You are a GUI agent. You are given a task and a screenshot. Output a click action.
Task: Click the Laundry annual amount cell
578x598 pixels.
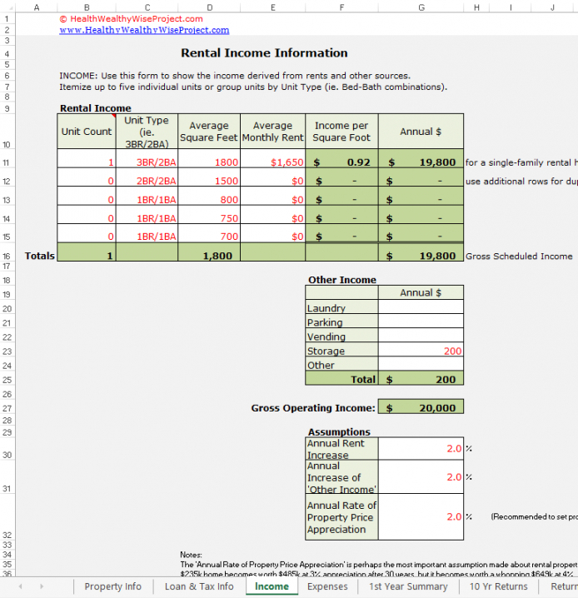[421, 308]
